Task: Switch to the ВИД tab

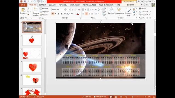Action: click(118, 5)
